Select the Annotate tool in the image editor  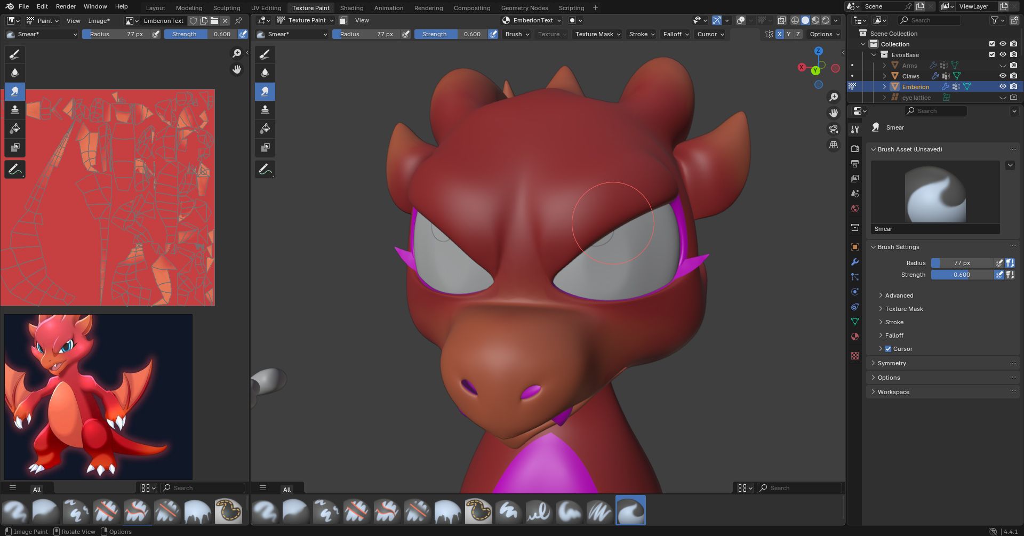[x=15, y=170]
